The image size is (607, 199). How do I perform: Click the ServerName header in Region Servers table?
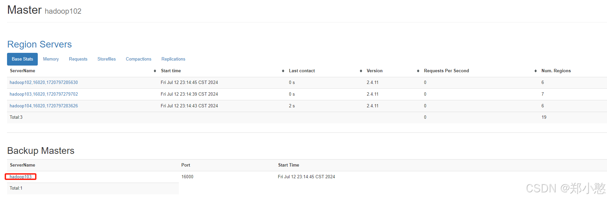coord(22,71)
